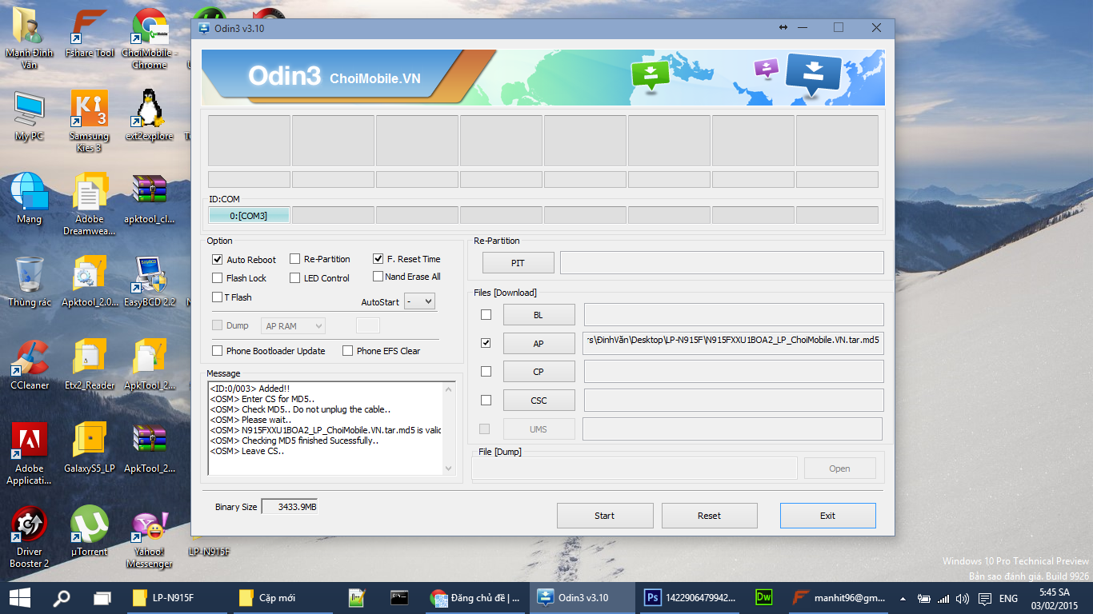1093x614 pixels.
Task: Enable the Phone EFS Clear checkbox
Action: (348, 351)
